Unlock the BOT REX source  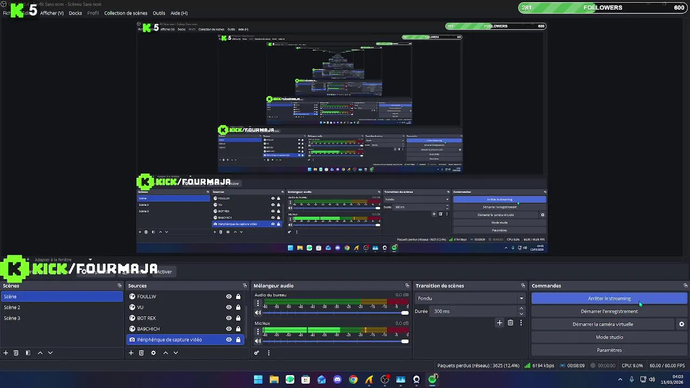(238, 318)
